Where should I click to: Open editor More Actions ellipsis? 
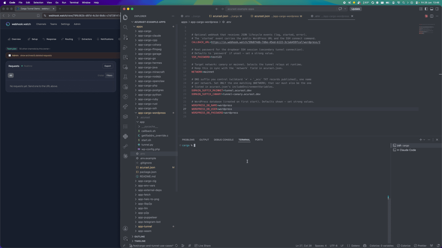click(437, 16)
